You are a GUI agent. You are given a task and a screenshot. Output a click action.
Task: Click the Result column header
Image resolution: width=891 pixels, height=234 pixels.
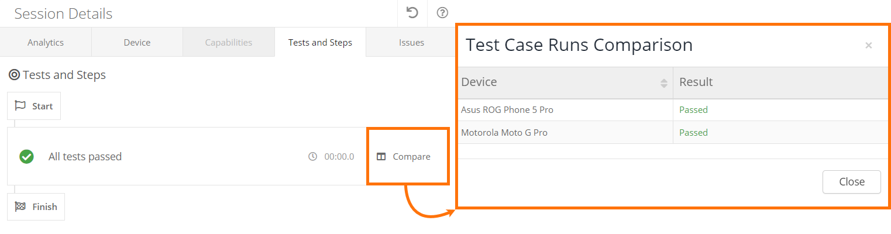pos(696,82)
